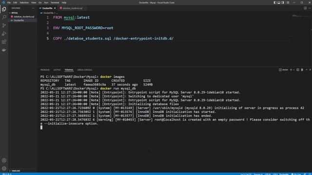
Task: Open the Go menu
Action: [x=40, y=2]
